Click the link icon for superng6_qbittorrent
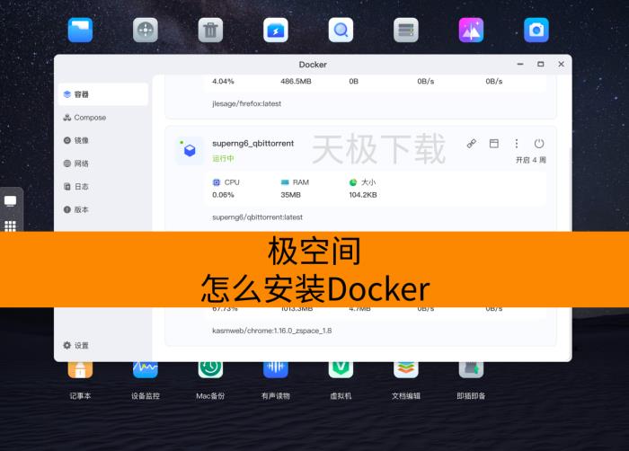This screenshot has height=451, width=629. coord(472,144)
